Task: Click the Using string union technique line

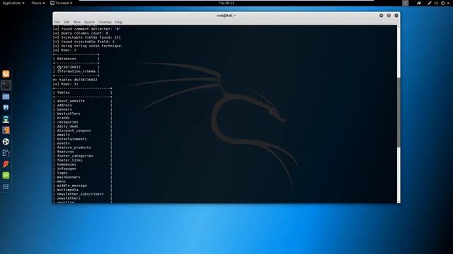Action: tap(88, 46)
